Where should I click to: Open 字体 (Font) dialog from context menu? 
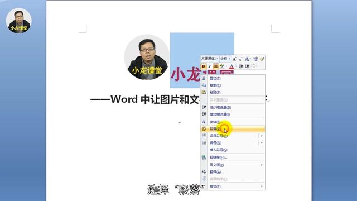click(x=233, y=122)
